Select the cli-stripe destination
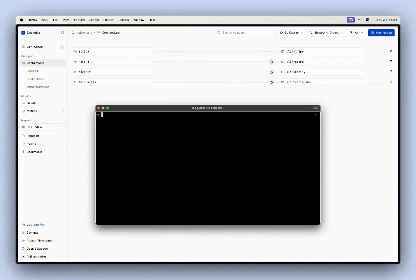This screenshot has height=280, width=416. 322,51
